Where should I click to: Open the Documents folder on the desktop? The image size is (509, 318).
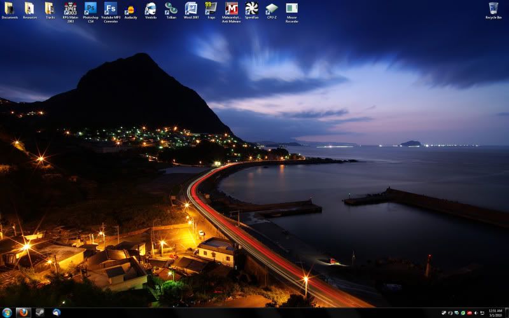10,9
